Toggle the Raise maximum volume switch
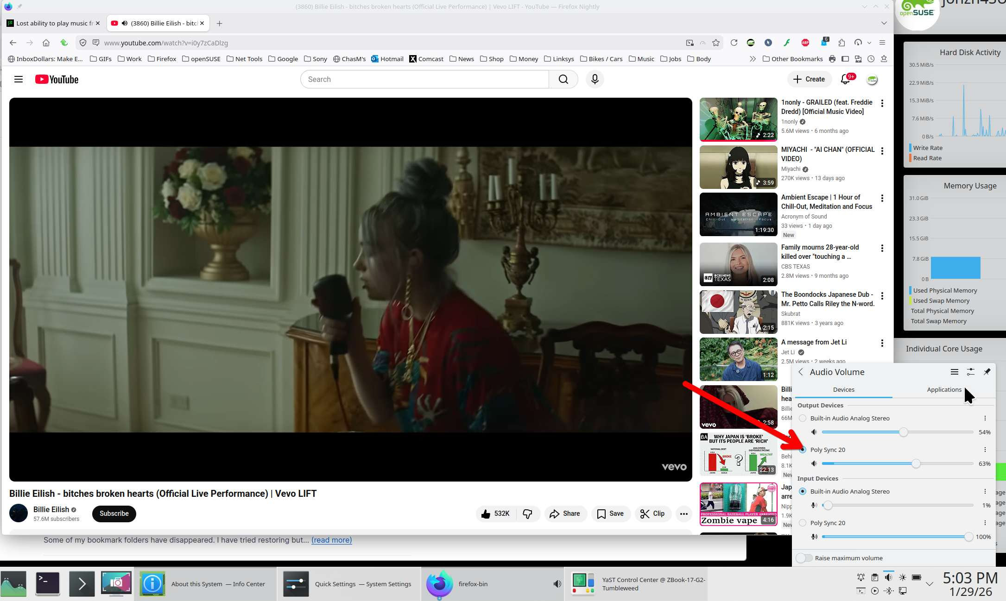This screenshot has width=1006, height=601. pos(804,558)
